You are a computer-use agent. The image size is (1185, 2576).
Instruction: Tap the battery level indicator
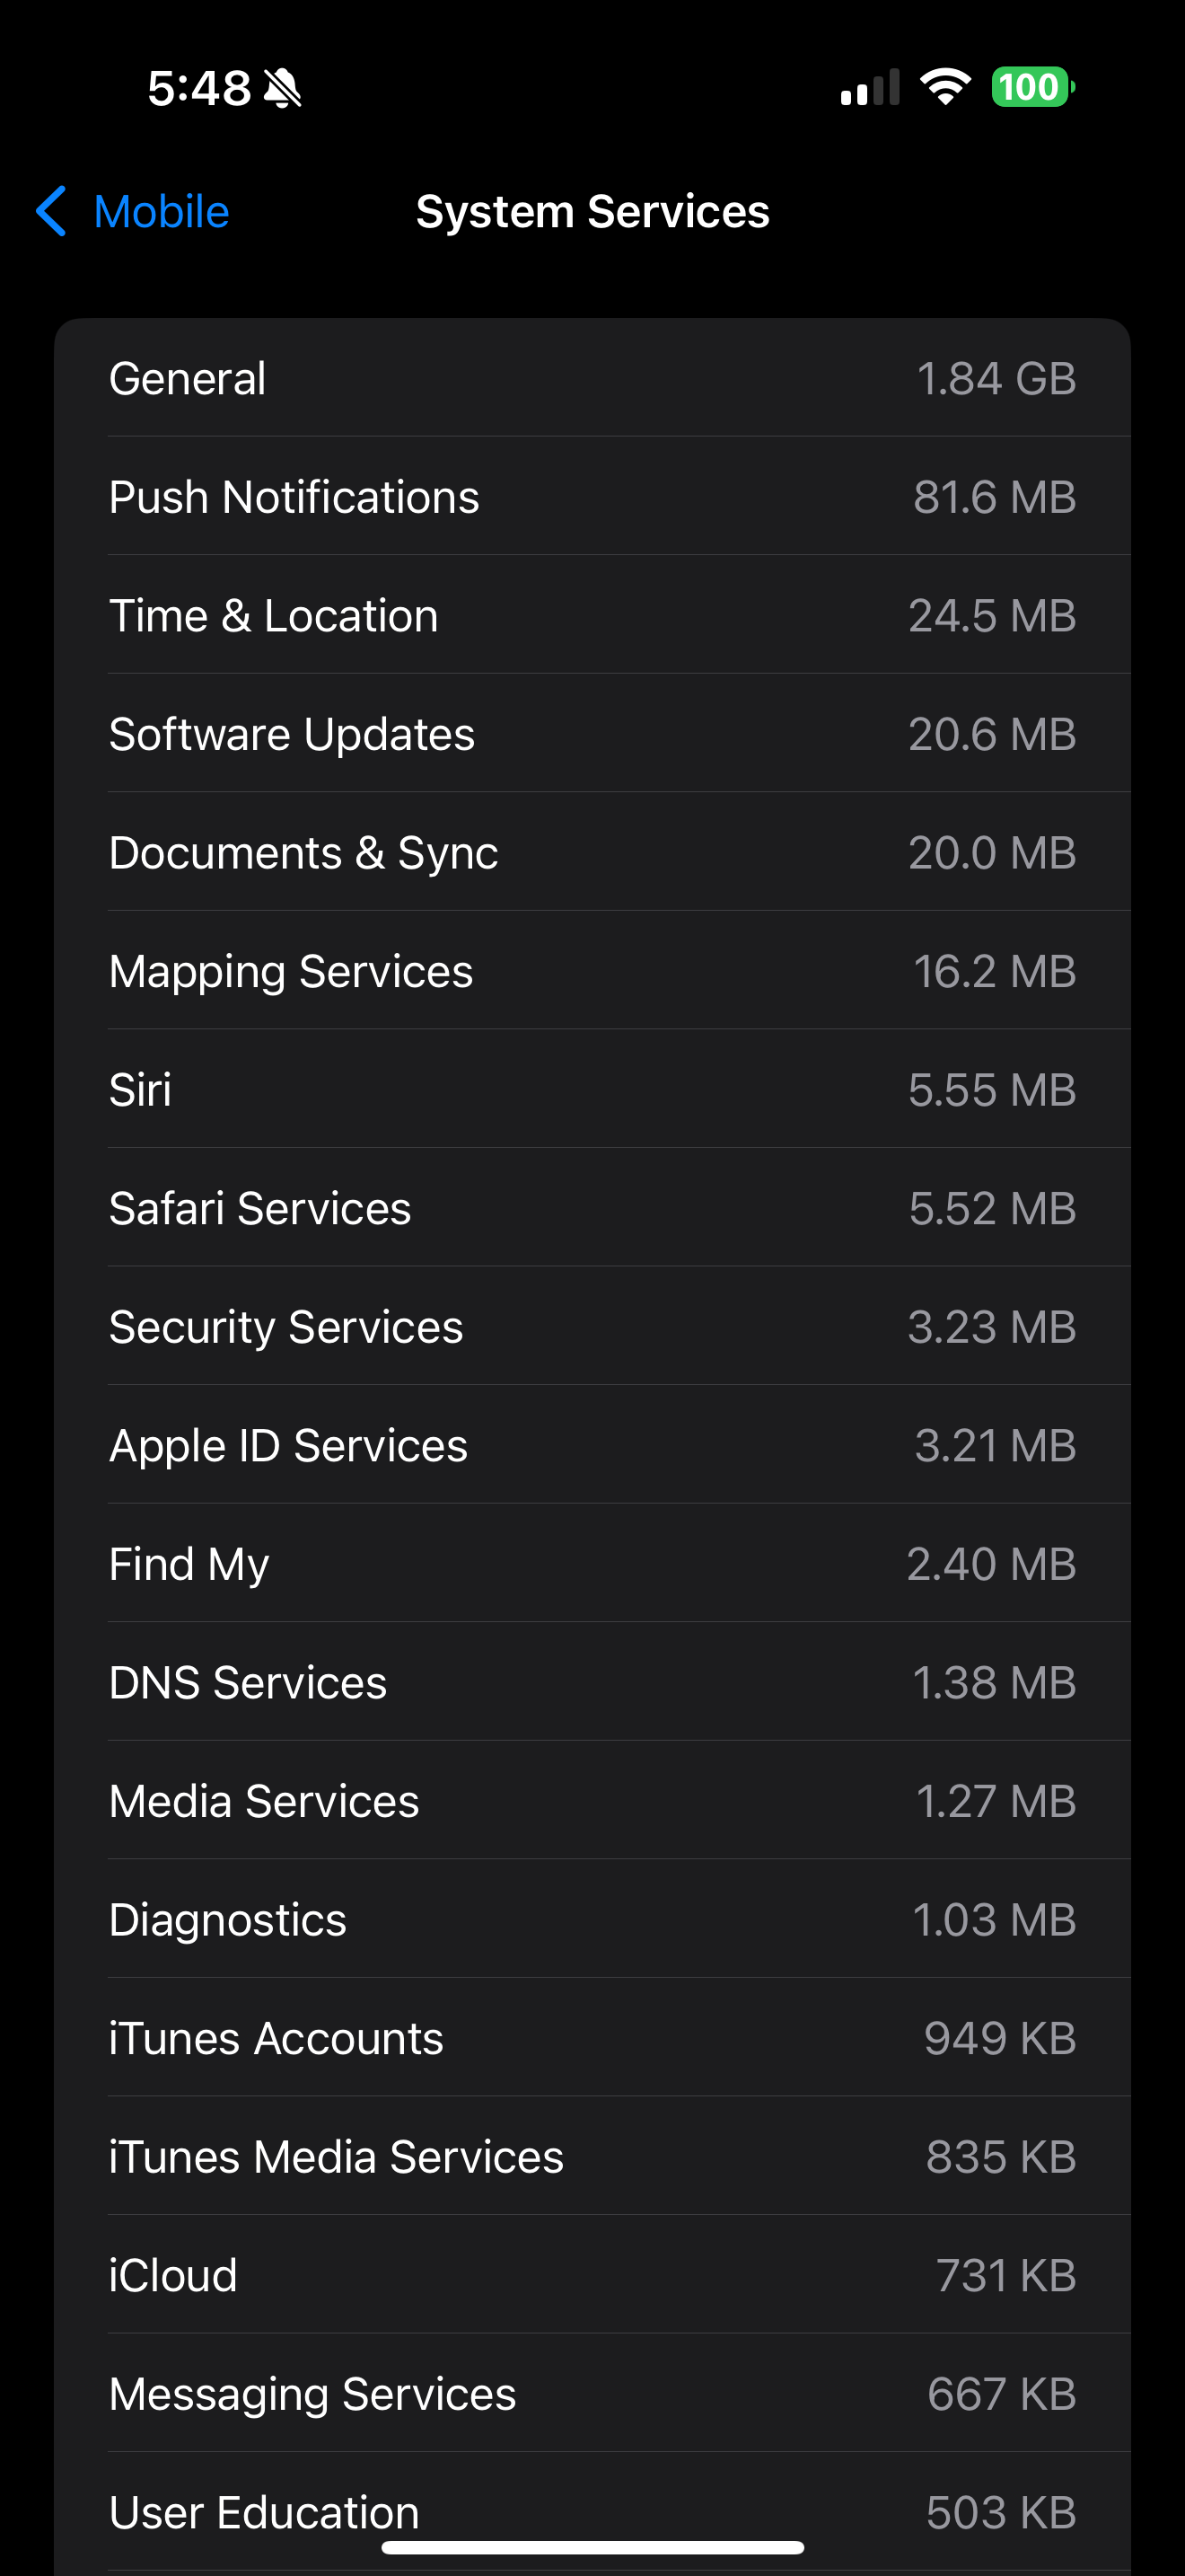(1031, 87)
